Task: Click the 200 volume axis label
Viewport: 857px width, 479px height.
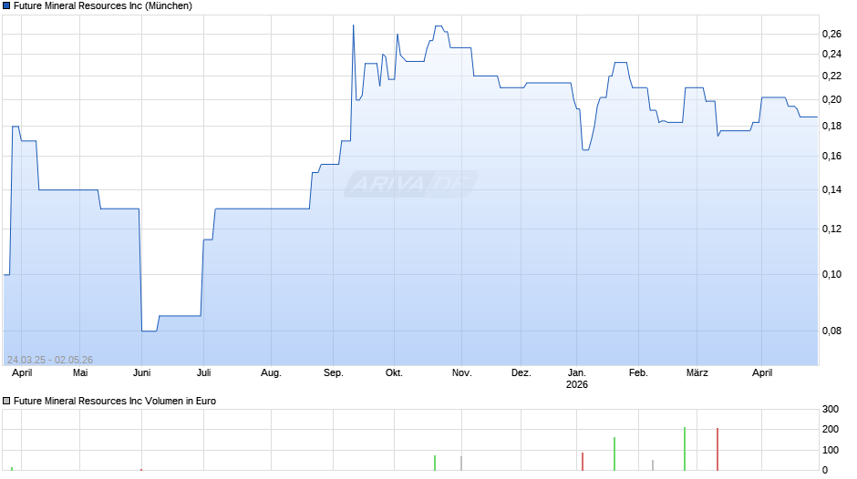Action: click(831, 429)
